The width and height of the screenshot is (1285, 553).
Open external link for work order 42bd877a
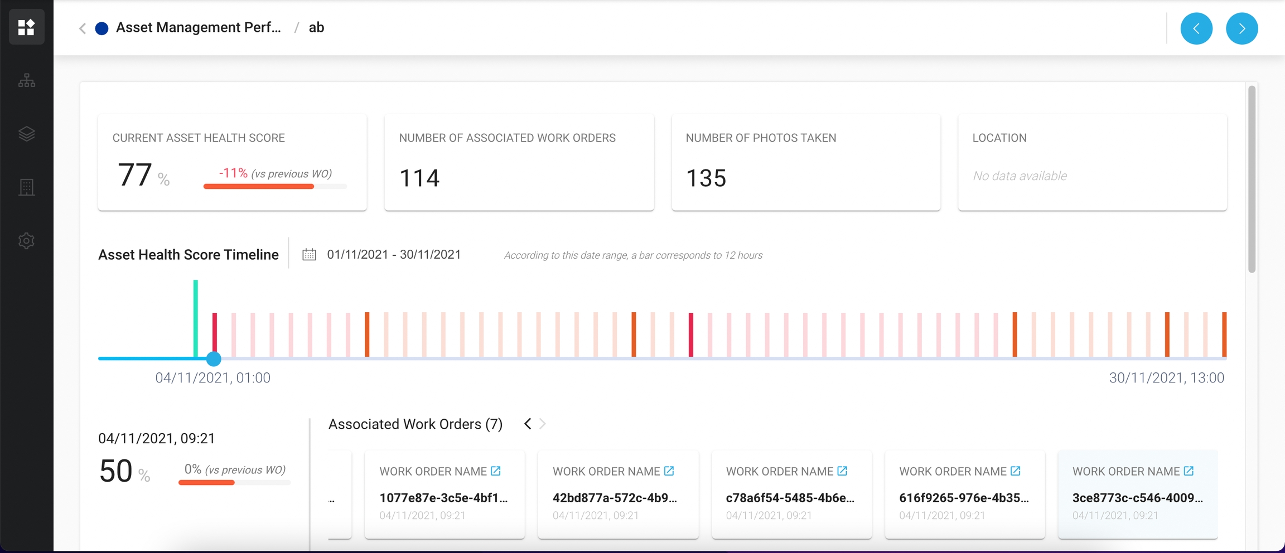(x=669, y=471)
